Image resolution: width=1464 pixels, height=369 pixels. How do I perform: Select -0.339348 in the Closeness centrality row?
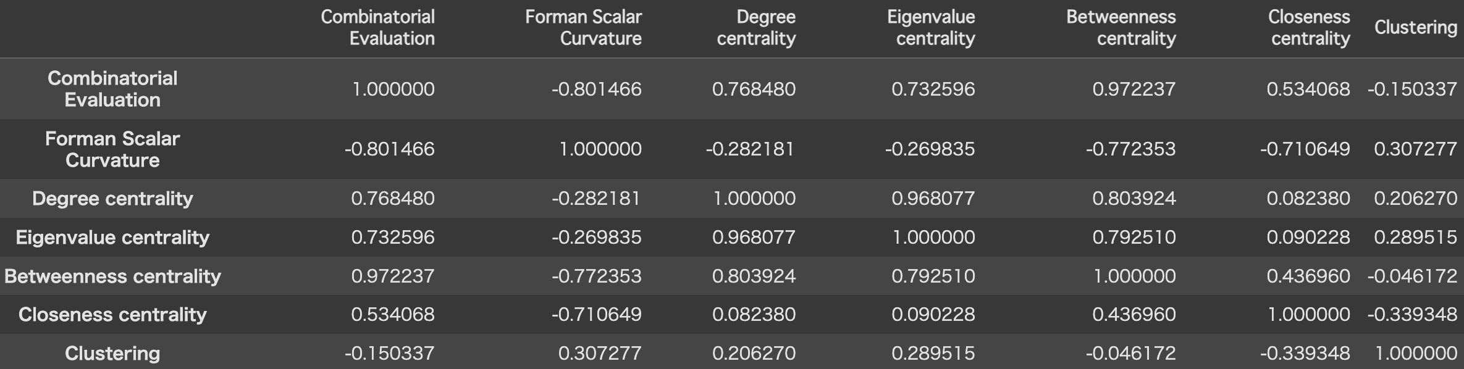[x=1411, y=315]
